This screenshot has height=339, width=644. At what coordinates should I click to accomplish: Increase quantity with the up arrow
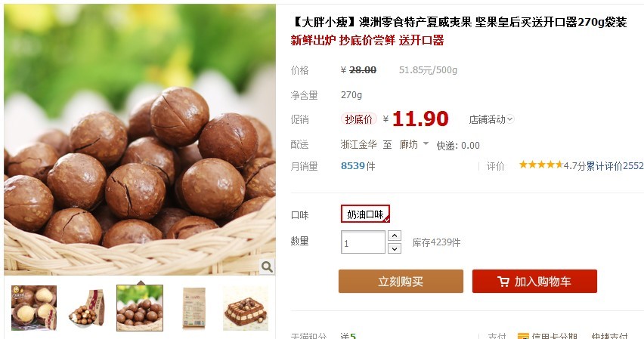tap(395, 236)
